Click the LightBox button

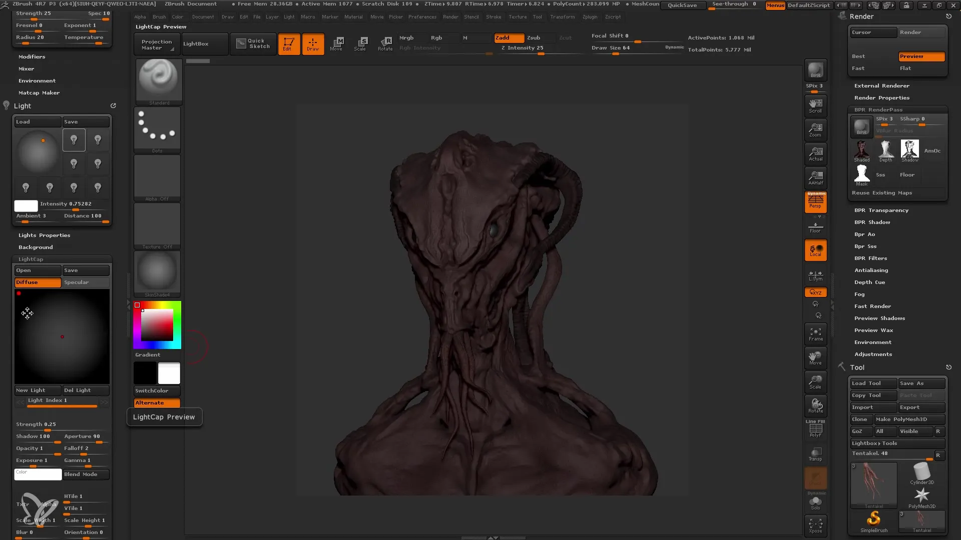point(205,44)
